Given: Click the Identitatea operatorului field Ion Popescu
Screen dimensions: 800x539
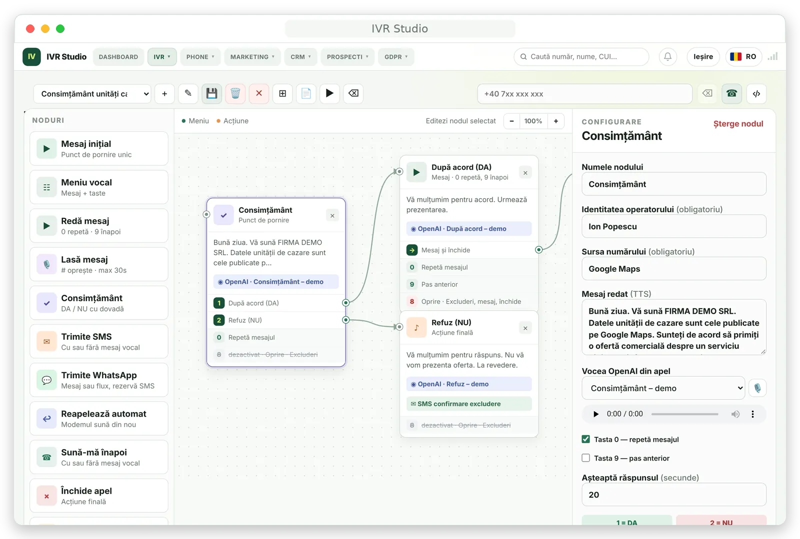Looking at the screenshot, I should click(674, 226).
